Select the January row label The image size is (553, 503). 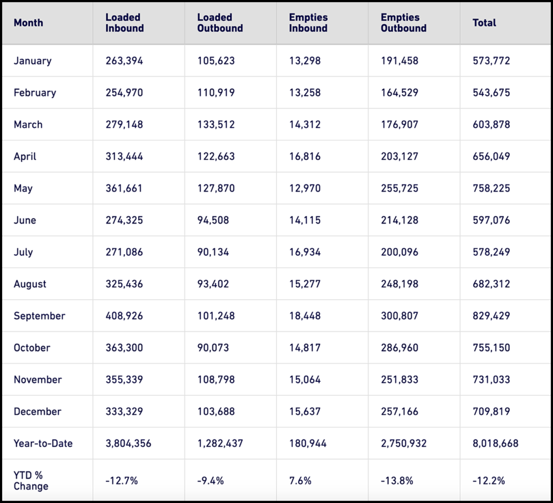click(32, 61)
